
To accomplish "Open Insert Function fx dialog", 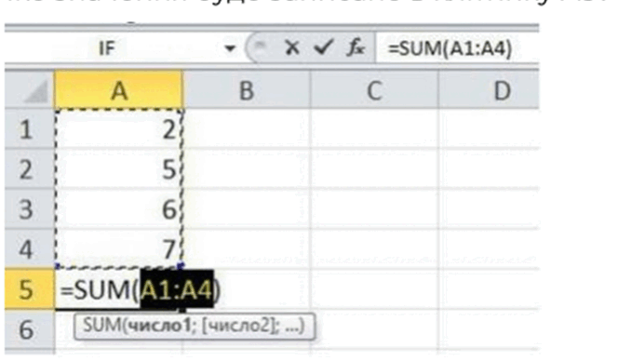I will [356, 47].
